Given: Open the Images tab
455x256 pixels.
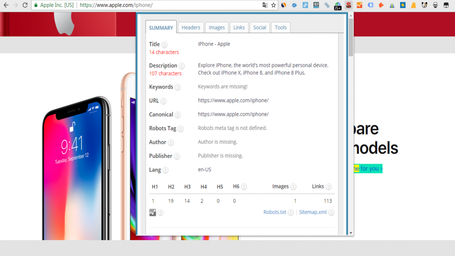Looking at the screenshot, I should click(x=217, y=28).
